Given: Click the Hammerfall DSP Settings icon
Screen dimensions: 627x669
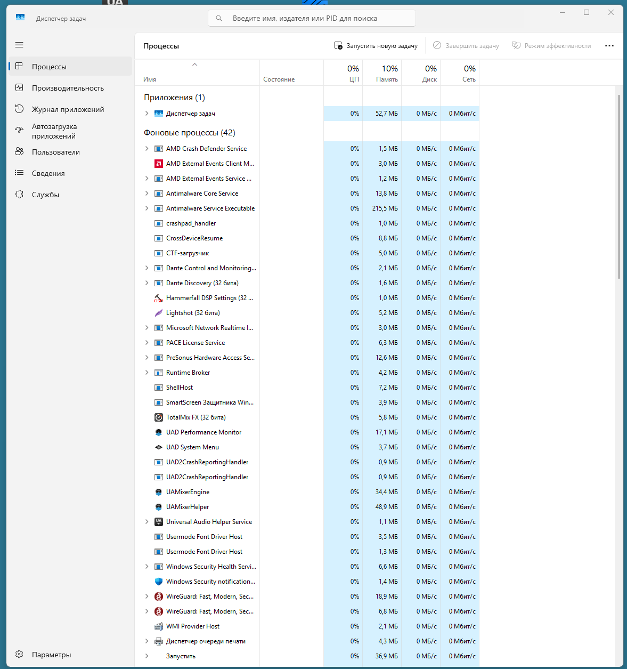Looking at the screenshot, I should pyautogui.click(x=159, y=298).
